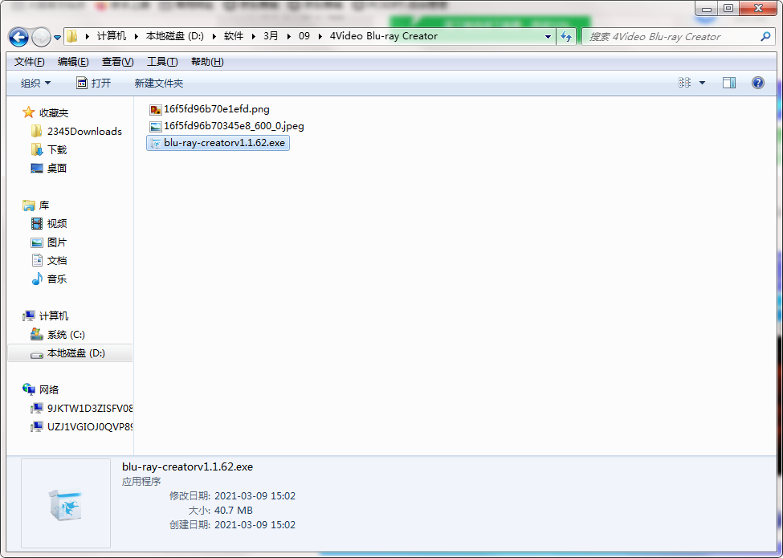This screenshot has height=558, width=783.
Task: Open the 编辑(E) menu
Action: pyautogui.click(x=73, y=61)
